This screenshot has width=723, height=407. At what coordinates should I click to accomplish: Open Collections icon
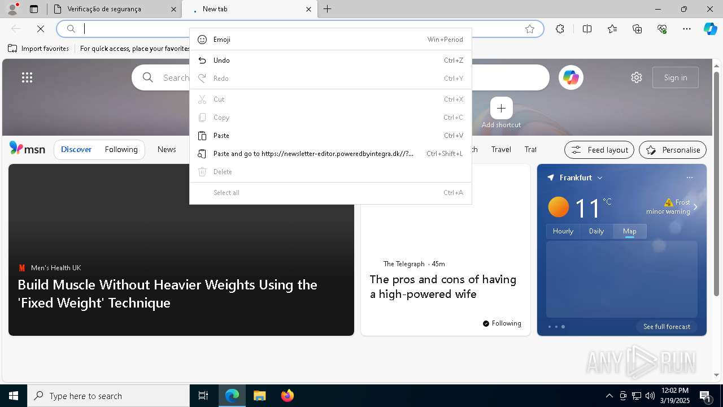[637, 29]
